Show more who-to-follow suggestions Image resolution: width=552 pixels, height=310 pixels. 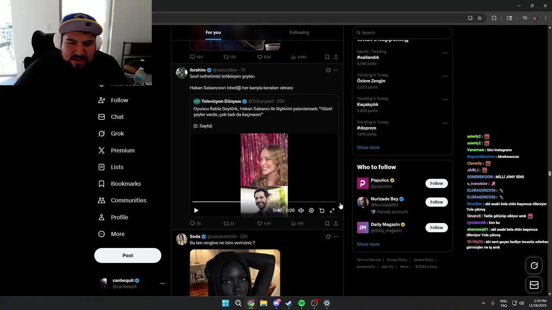coord(368,244)
